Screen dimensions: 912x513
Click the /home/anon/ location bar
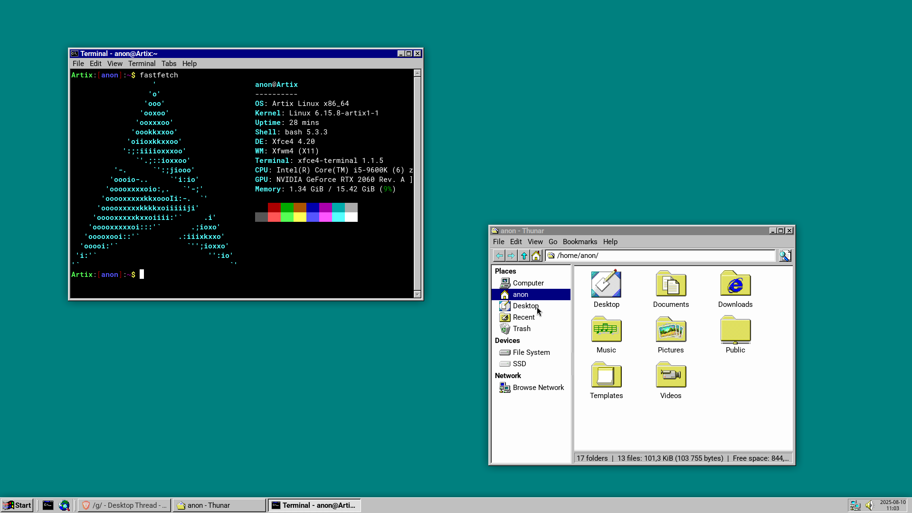click(x=660, y=256)
